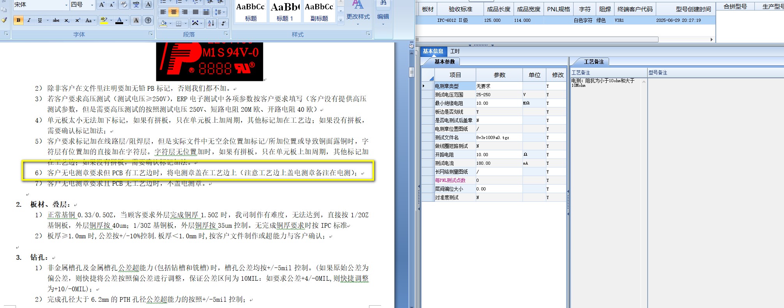Expand the styles gallery list

pos(341,20)
